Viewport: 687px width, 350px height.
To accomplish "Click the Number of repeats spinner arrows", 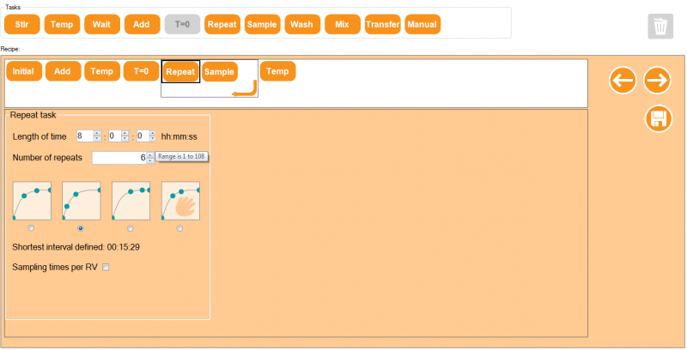I will [x=150, y=158].
